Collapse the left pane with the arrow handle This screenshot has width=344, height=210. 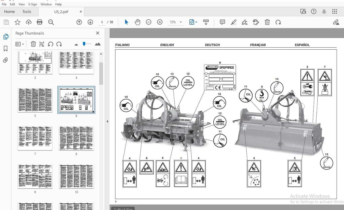click(x=107, y=122)
